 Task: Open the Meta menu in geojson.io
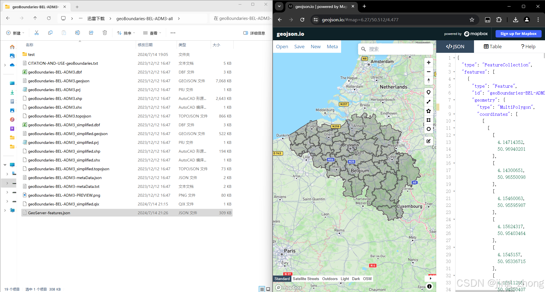(332, 47)
